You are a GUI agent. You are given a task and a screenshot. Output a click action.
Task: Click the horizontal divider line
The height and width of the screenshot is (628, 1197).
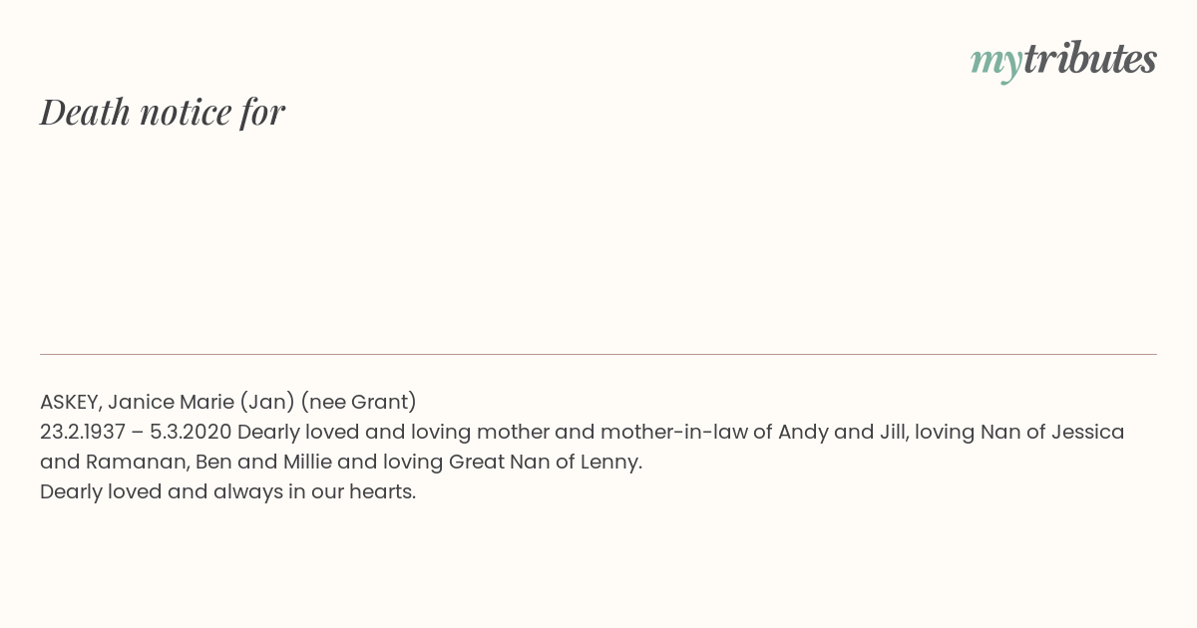pos(598,354)
